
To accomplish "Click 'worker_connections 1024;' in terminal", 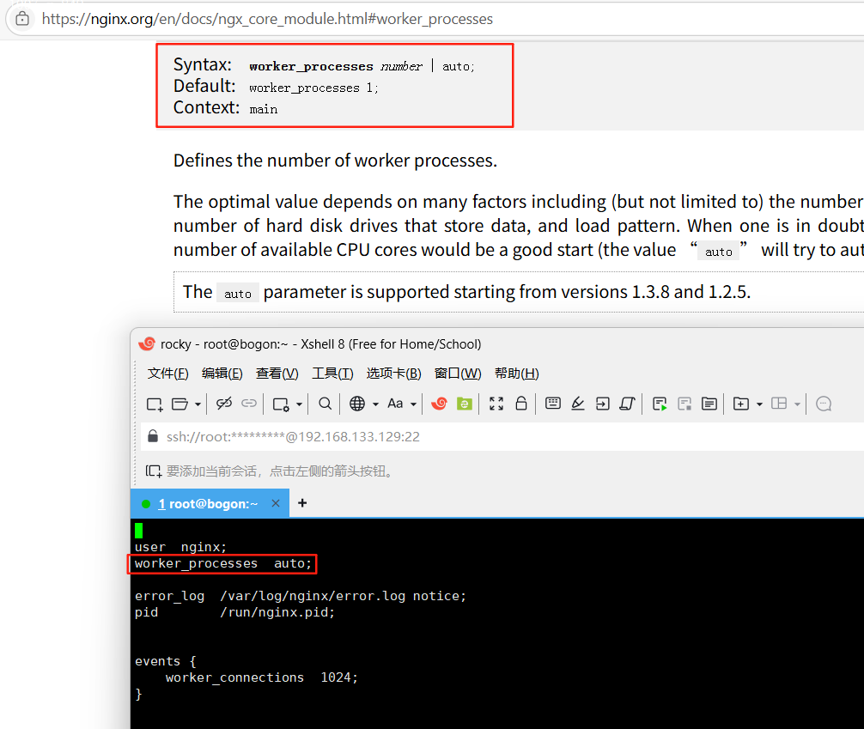I will point(262,677).
